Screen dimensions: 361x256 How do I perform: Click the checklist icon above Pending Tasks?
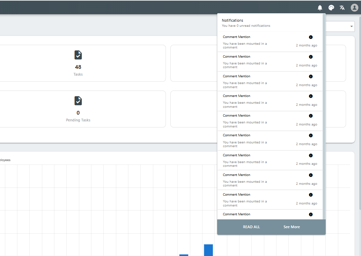point(78,101)
